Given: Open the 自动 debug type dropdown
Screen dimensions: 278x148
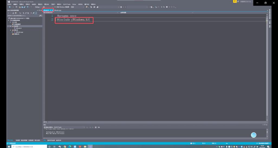Looking at the screenshot, I should pos(77,7).
